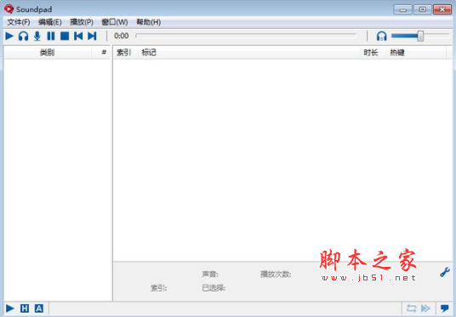Image resolution: width=456 pixels, height=317 pixels.
Task: Click the 已选择: label
Action: (214, 288)
